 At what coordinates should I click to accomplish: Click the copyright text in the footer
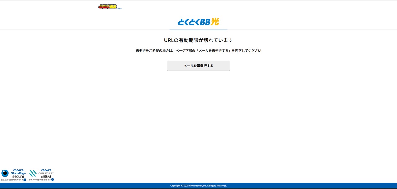click(198, 186)
